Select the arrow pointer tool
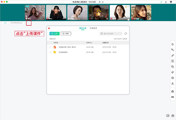Viewport: 176px width, 120px height. (173, 44)
